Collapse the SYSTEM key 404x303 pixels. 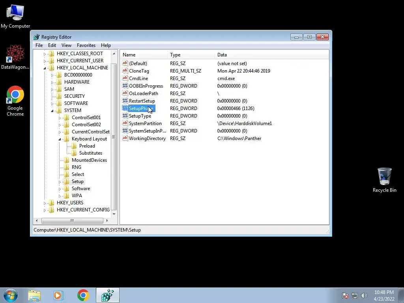coord(52,111)
